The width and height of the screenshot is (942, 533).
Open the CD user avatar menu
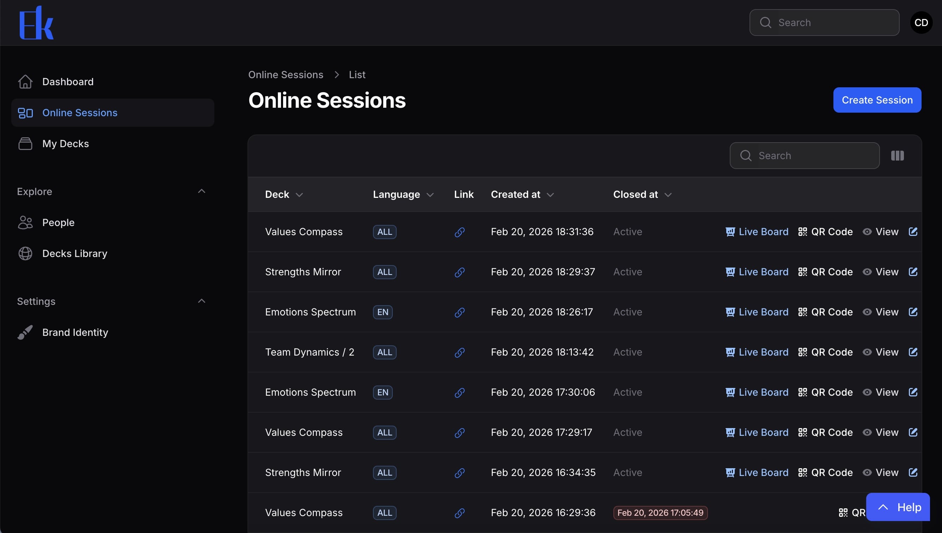921,23
